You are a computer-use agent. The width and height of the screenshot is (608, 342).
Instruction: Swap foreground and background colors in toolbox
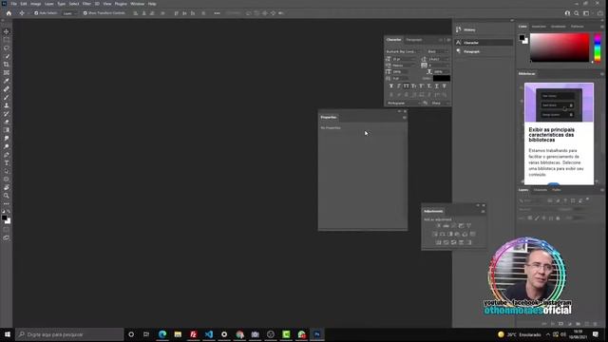[9, 212]
